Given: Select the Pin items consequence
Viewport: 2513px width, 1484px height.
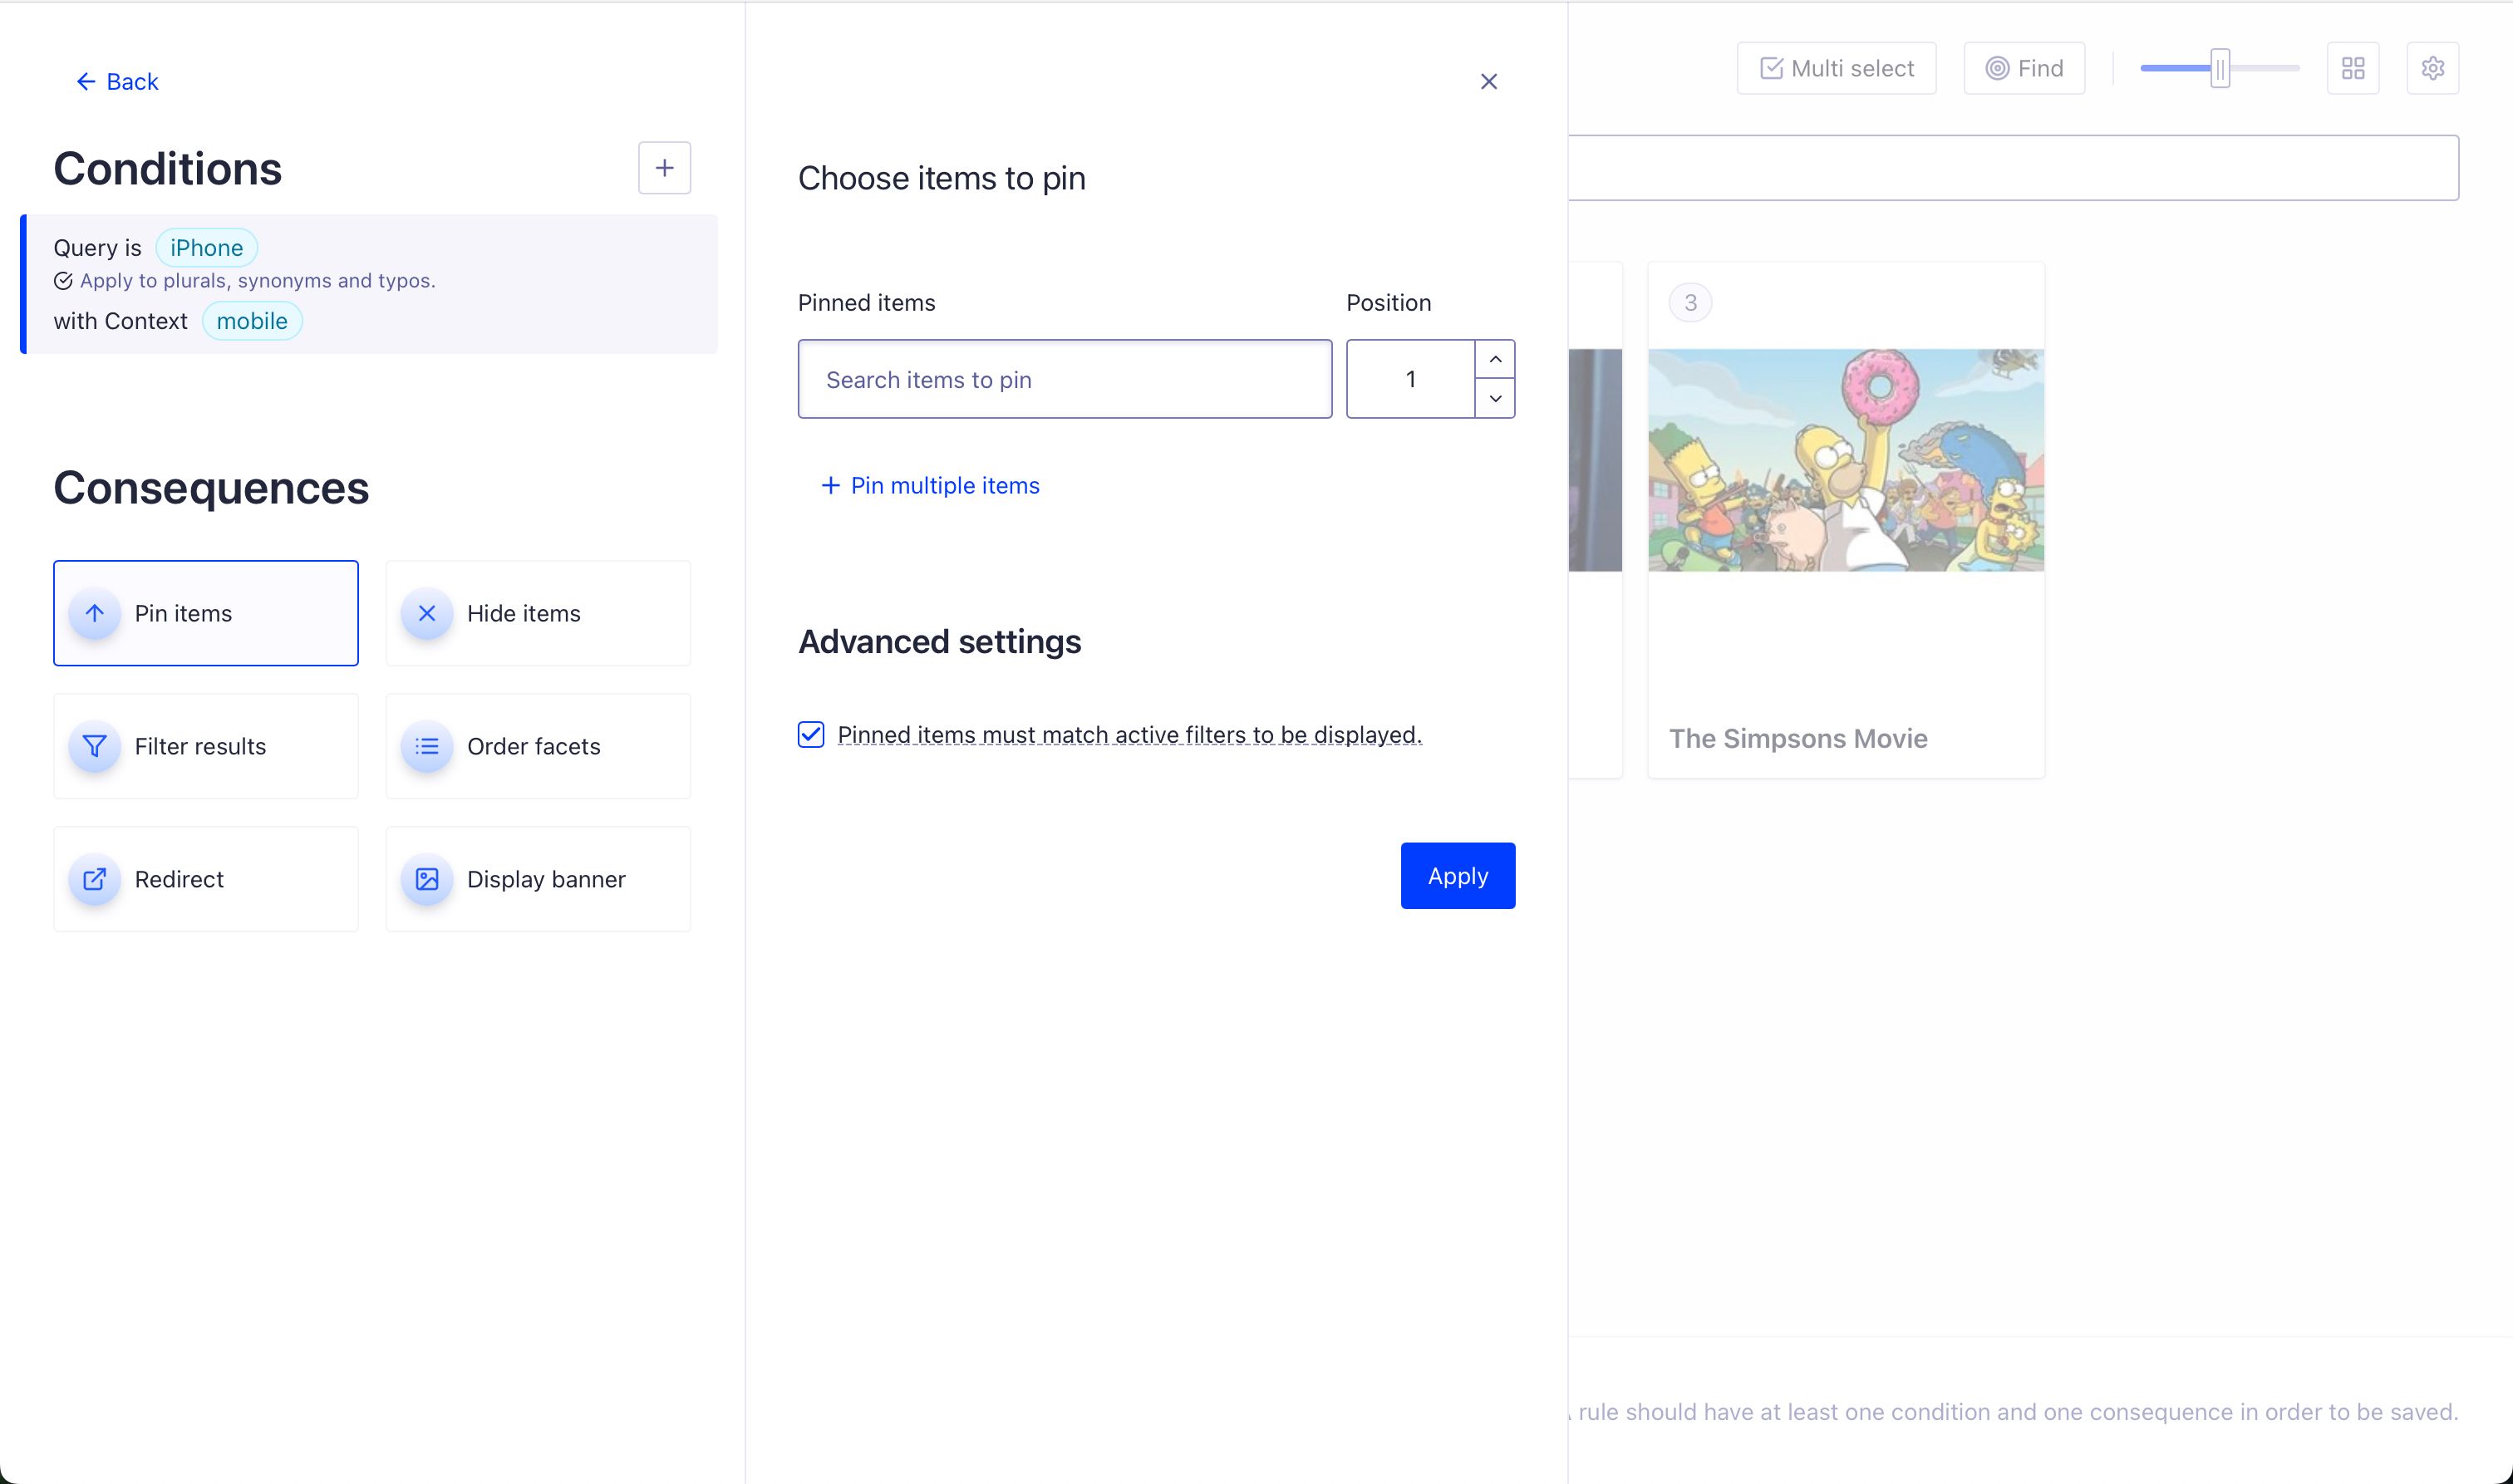Looking at the screenshot, I should click(x=205, y=613).
